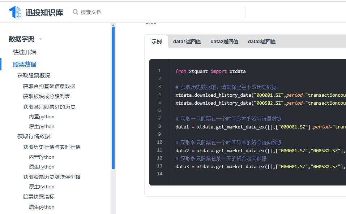Viewport: 346px width, 214px height.
Task: Navigate to 获取历史行情与实时行情
Action: pyautogui.click(x=52, y=147)
